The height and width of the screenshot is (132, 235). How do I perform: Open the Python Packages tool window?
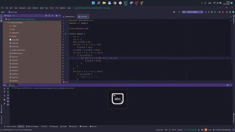(32, 126)
